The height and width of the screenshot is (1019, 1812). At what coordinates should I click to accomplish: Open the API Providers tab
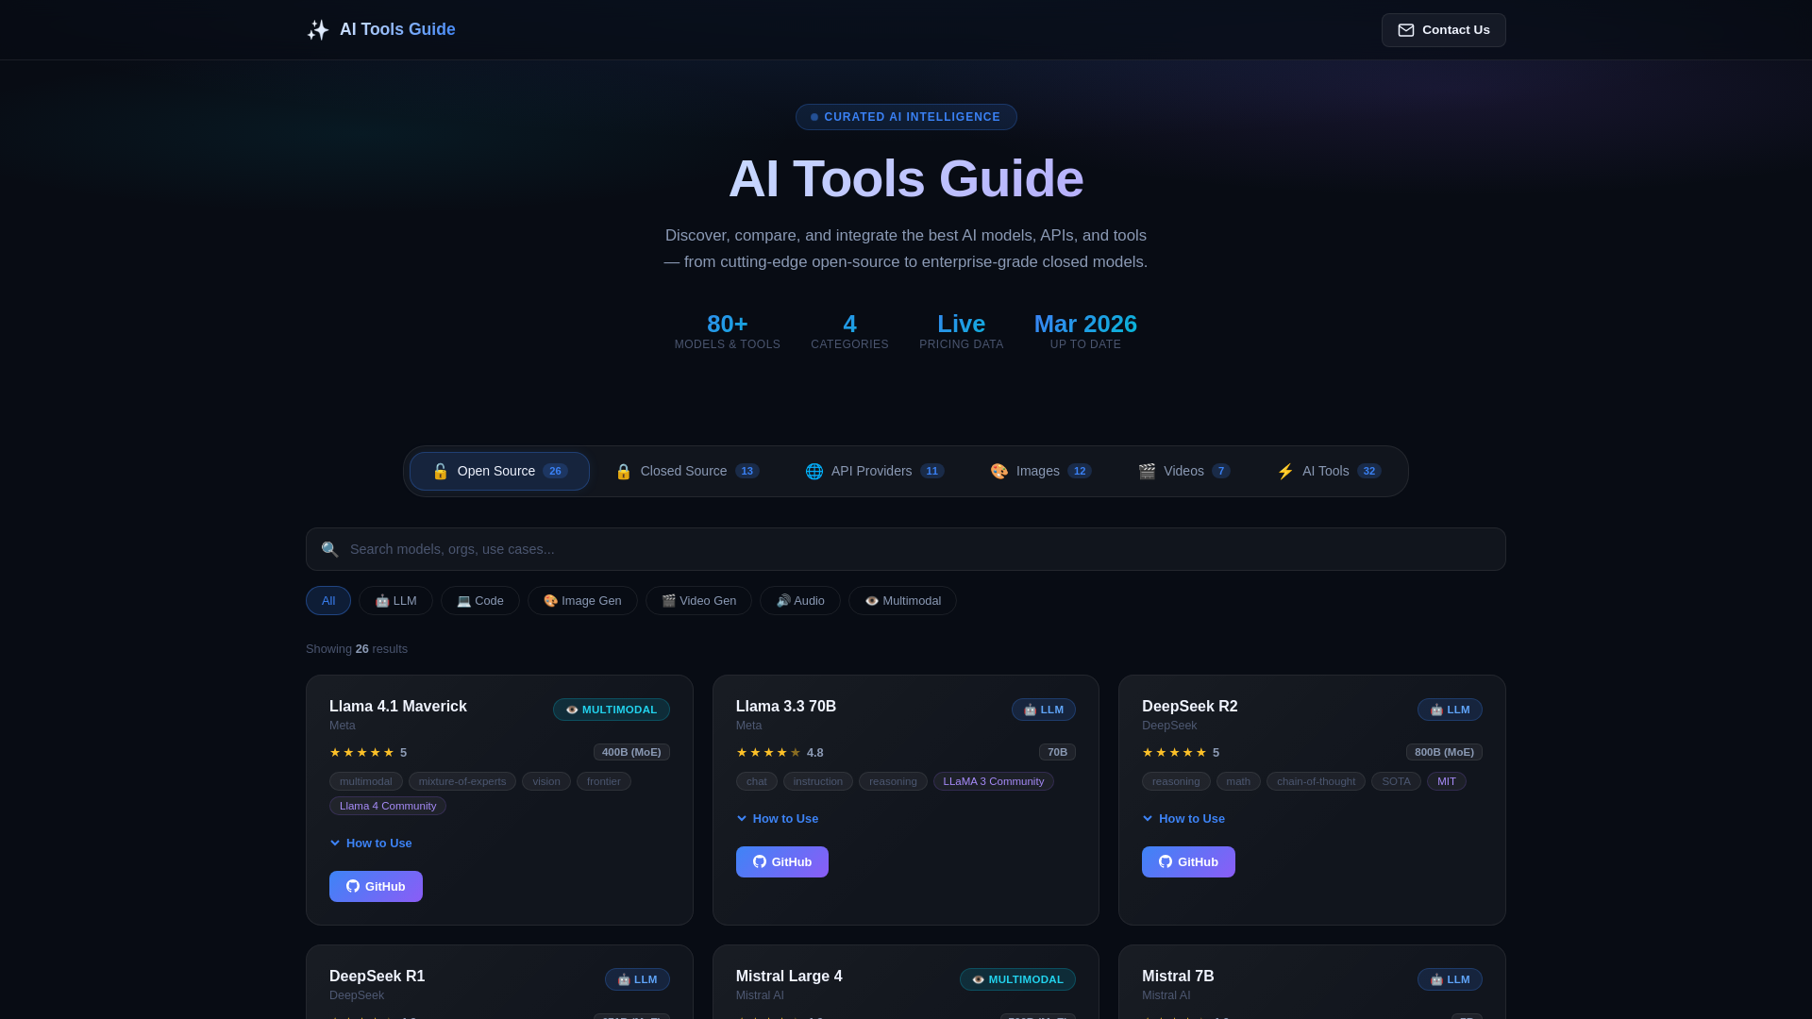874,472
